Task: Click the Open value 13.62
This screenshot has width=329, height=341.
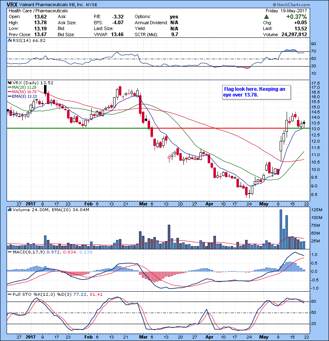Action: pos(40,17)
